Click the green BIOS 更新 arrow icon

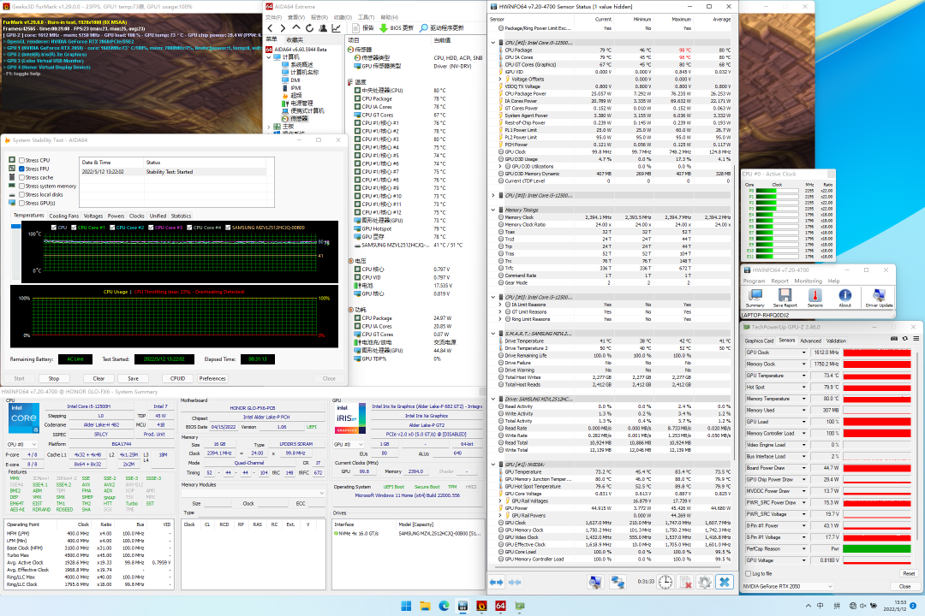pos(384,27)
